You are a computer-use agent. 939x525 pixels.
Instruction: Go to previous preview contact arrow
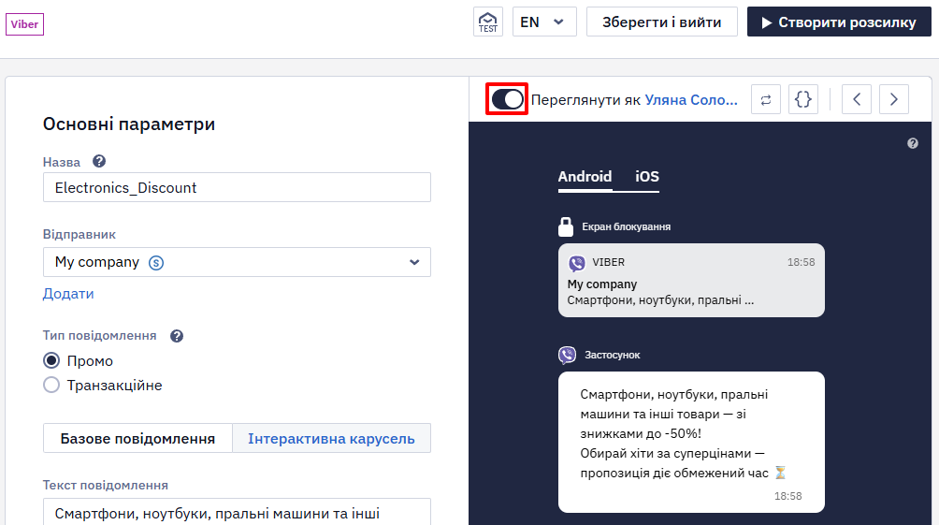(x=857, y=99)
